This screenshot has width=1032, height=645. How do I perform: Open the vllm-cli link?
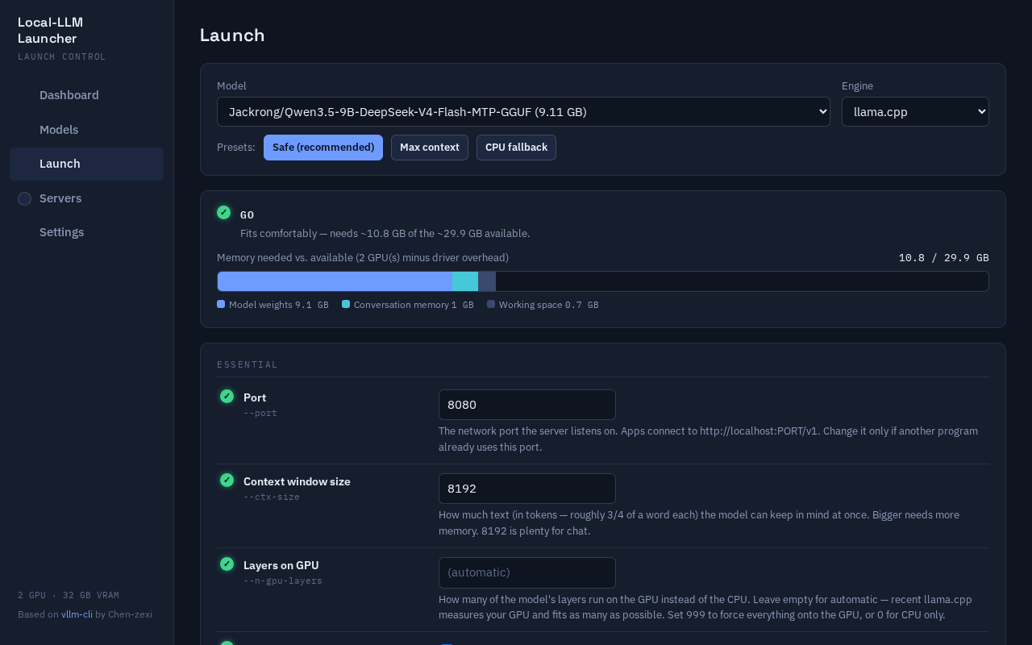[x=77, y=614]
